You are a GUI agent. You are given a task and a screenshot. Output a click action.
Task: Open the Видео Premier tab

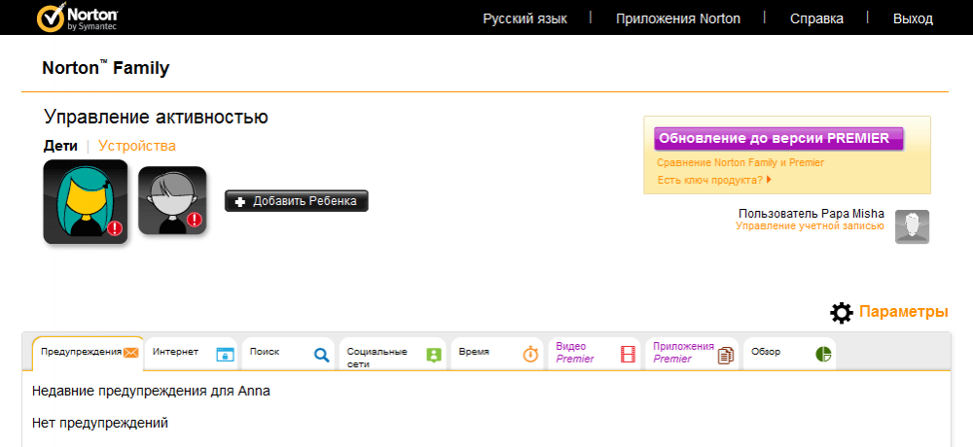594,354
